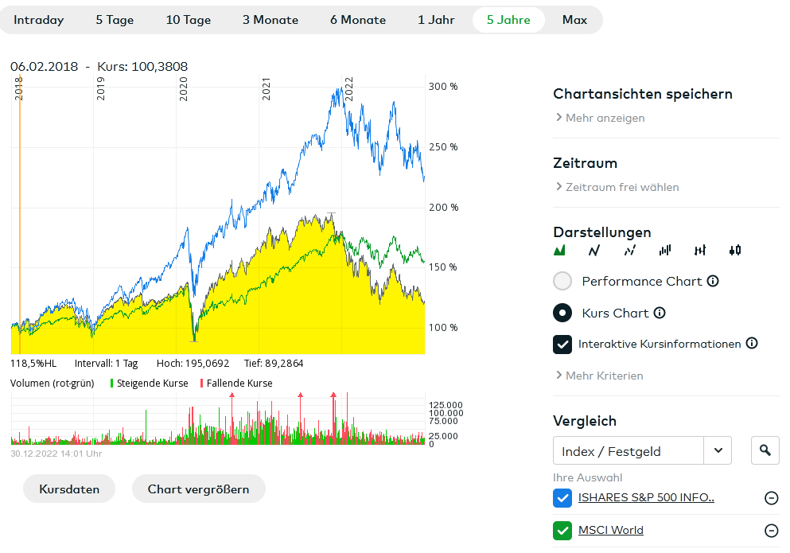Select the bar chart style icon
The width and height of the screenshot is (790, 553).
pyautogui.click(x=665, y=251)
